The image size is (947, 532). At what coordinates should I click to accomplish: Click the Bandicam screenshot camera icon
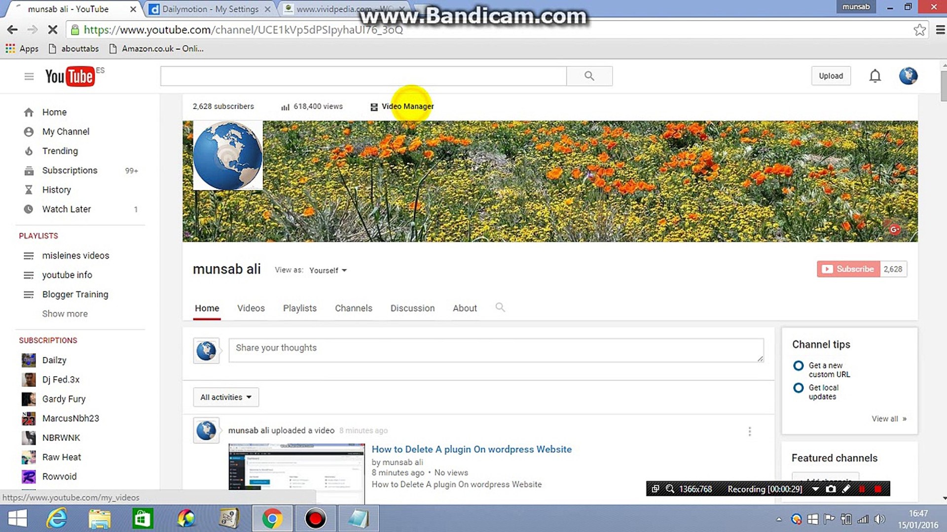click(831, 489)
